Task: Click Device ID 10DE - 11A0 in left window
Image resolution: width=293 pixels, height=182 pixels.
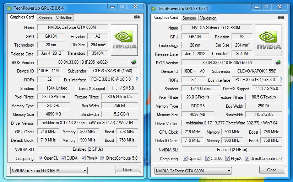Action: [x=49, y=71]
